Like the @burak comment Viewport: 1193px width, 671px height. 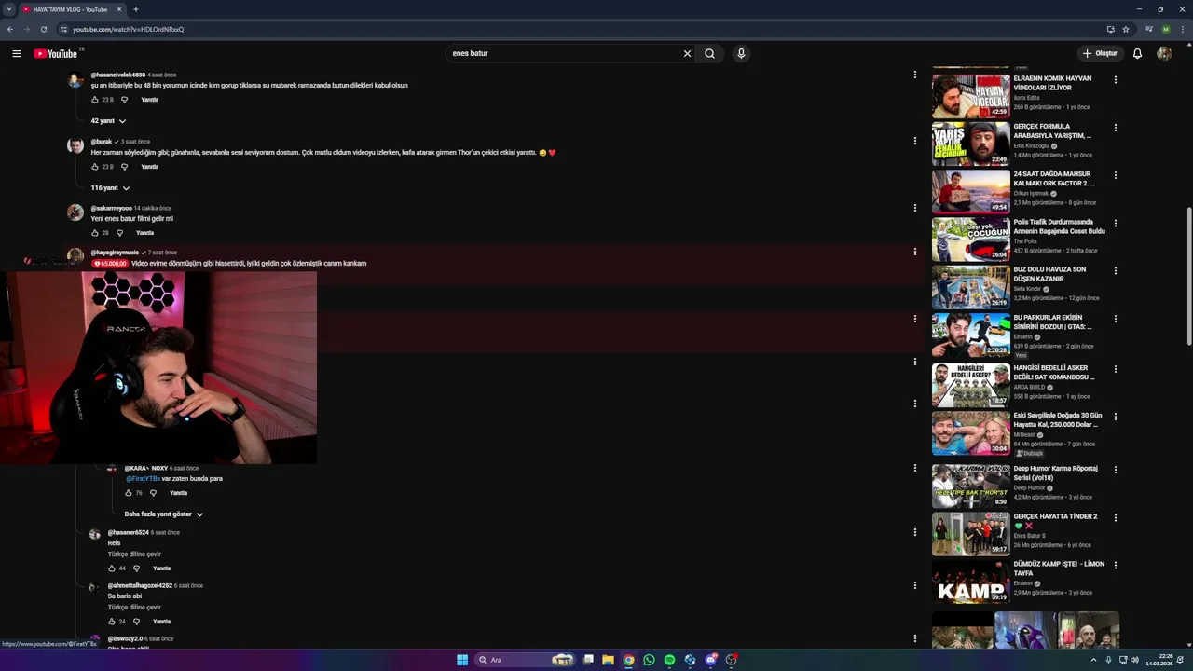95,167
